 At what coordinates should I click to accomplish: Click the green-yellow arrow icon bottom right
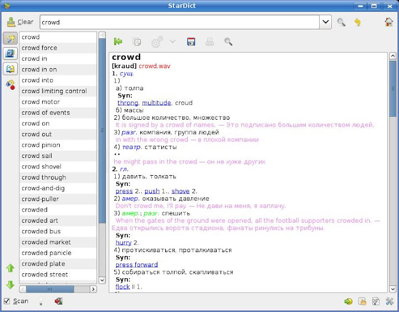coord(349,301)
